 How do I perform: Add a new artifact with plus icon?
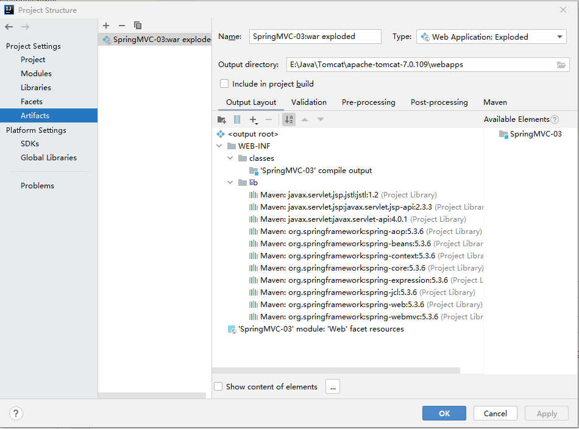pyautogui.click(x=106, y=26)
